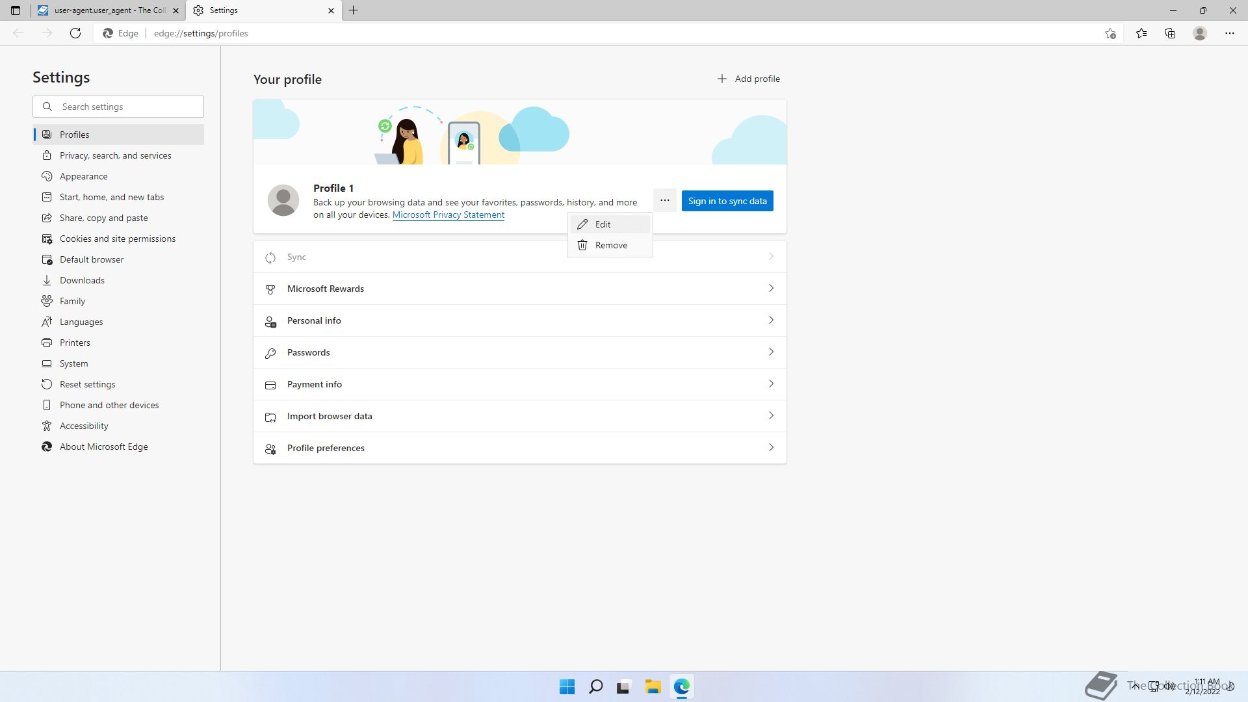The image size is (1248, 702).
Task: Expand the Passwords row chevron
Action: (771, 352)
